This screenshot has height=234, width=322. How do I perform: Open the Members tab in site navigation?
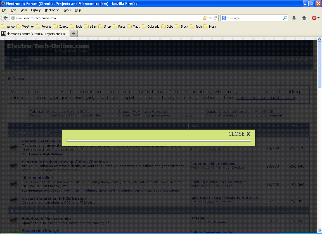113,60
